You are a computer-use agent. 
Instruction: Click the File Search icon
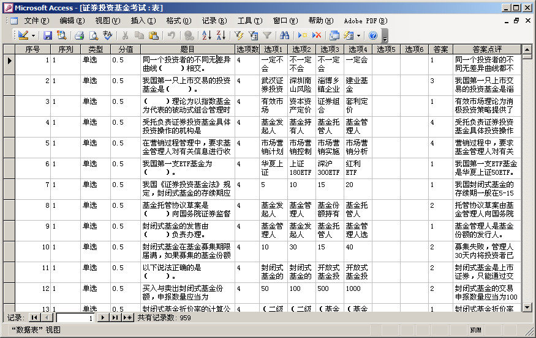pos(61,35)
